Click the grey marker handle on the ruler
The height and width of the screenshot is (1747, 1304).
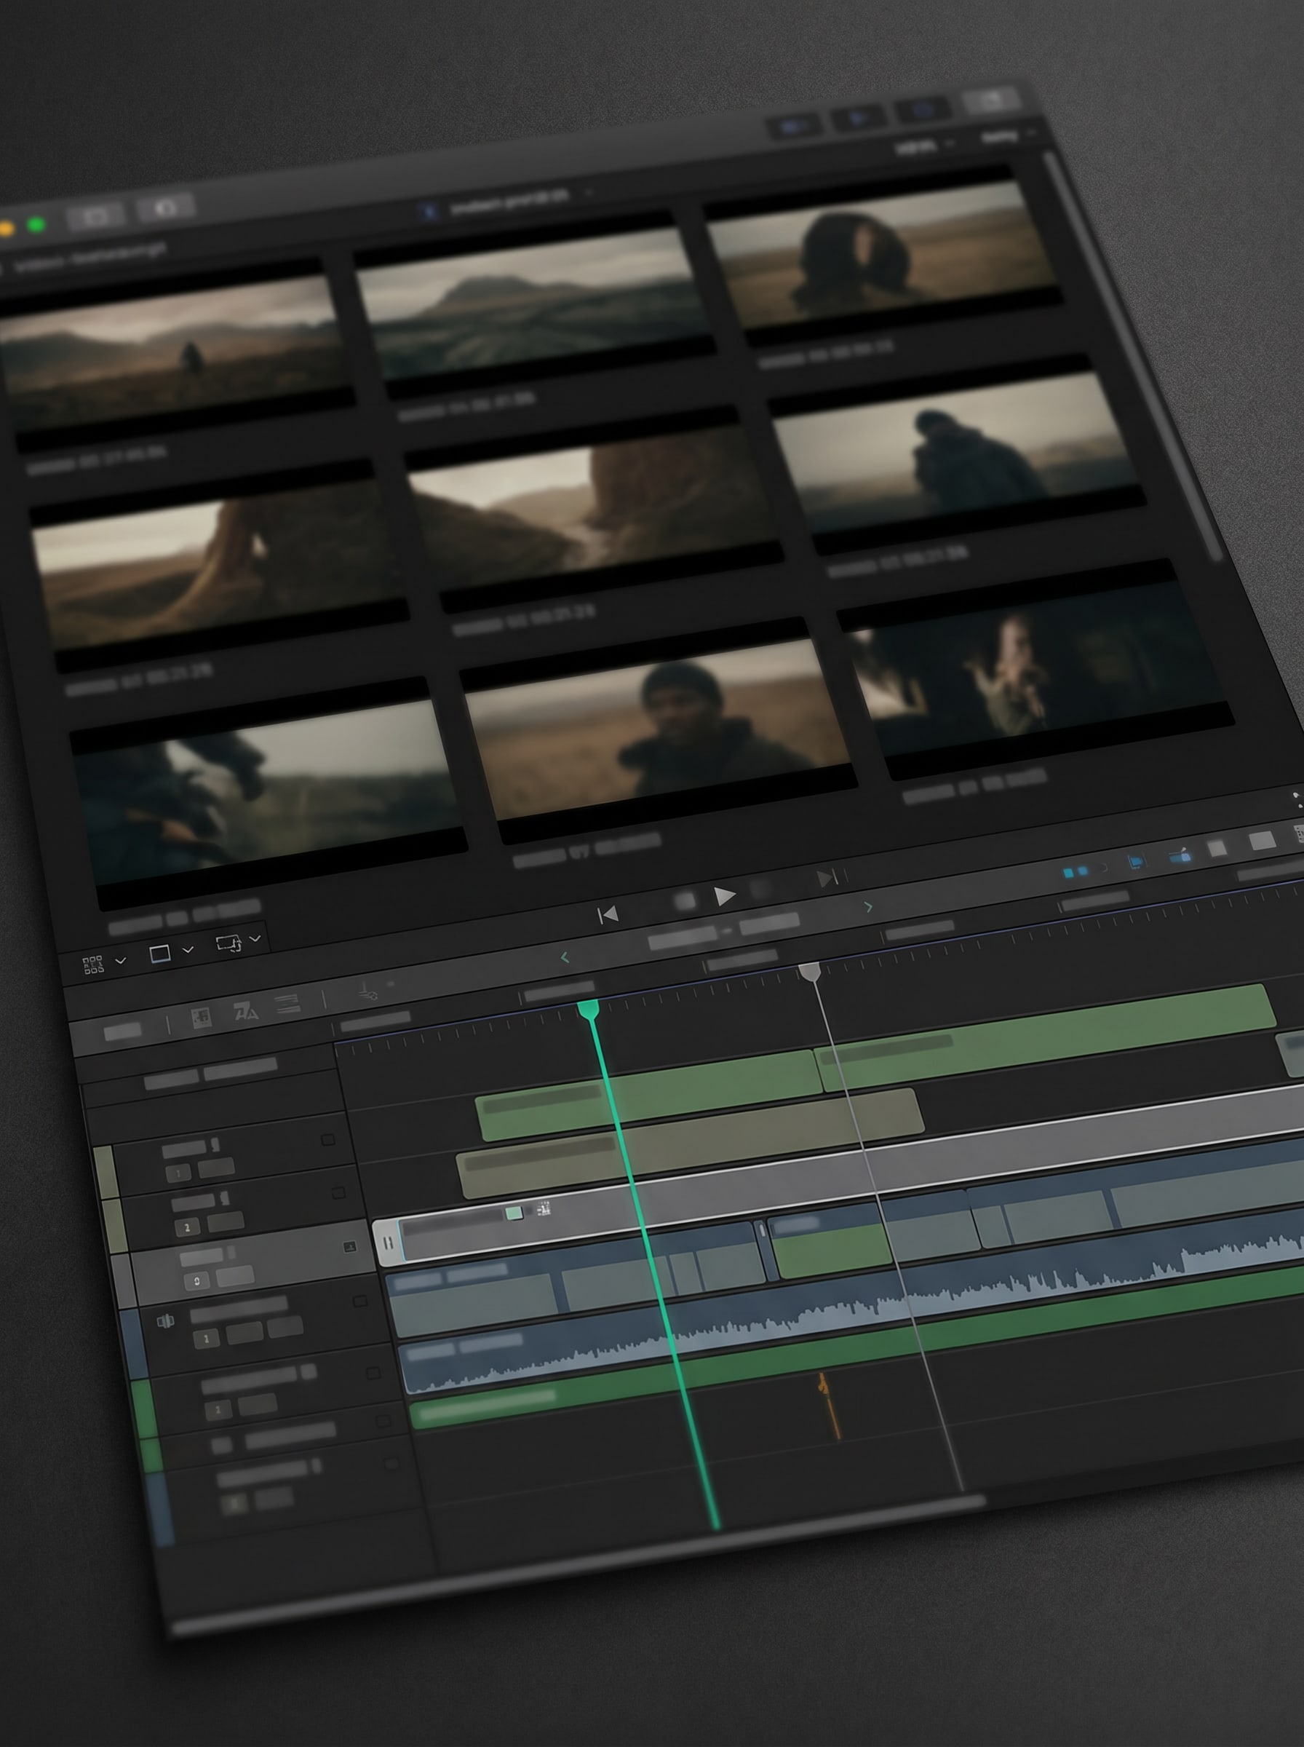[810, 972]
